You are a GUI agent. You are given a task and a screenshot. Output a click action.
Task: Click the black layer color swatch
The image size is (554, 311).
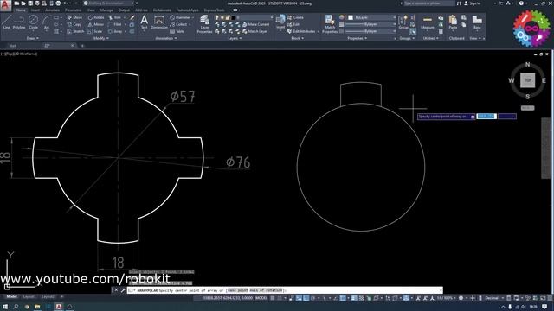[x=233, y=17]
